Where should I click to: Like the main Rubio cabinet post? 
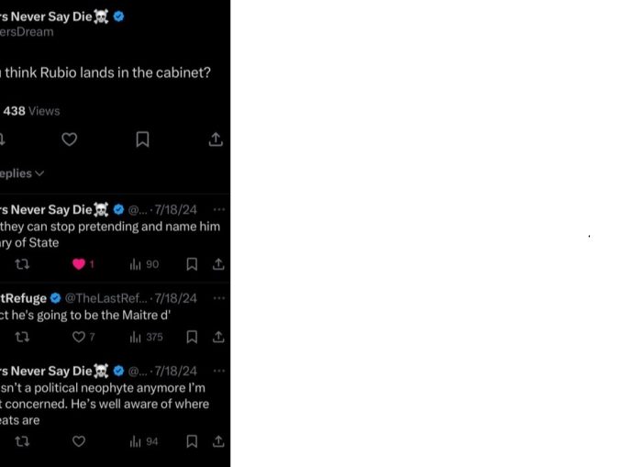pos(70,139)
